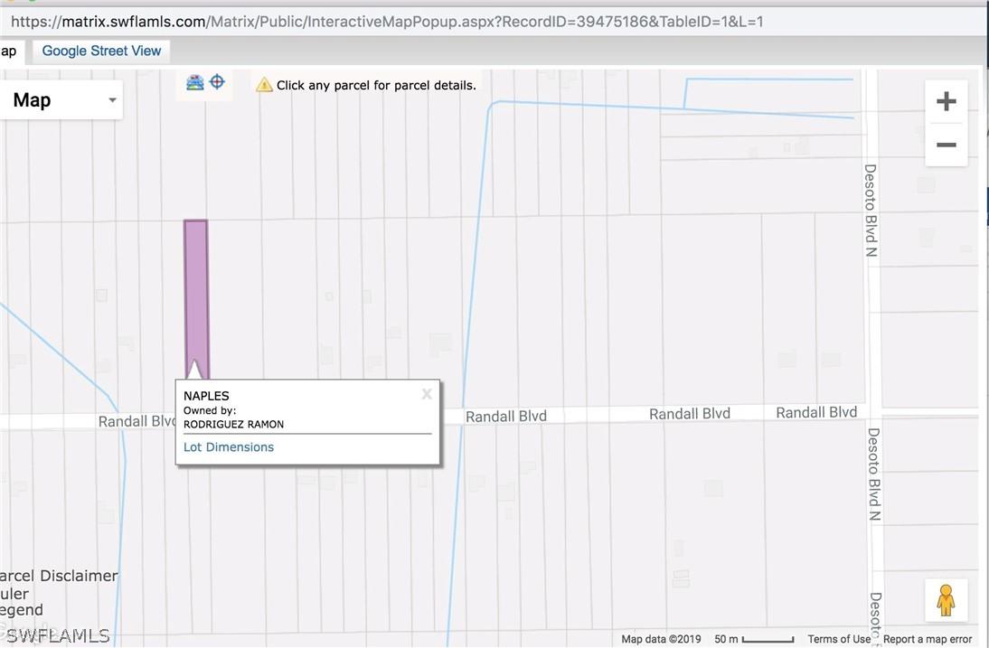The width and height of the screenshot is (989, 648).
Task: Click the yellow warning triangle icon
Action: tap(264, 85)
